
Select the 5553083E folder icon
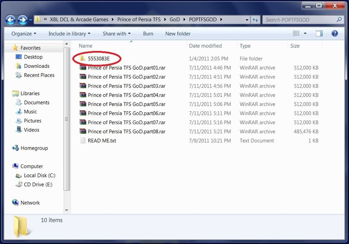[x=82, y=59]
